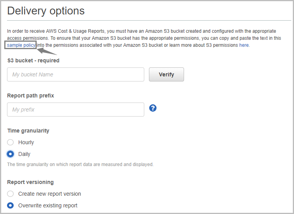294x214 pixels.
Task: Click the 'Report versioning' section label
Action: point(30,182)
